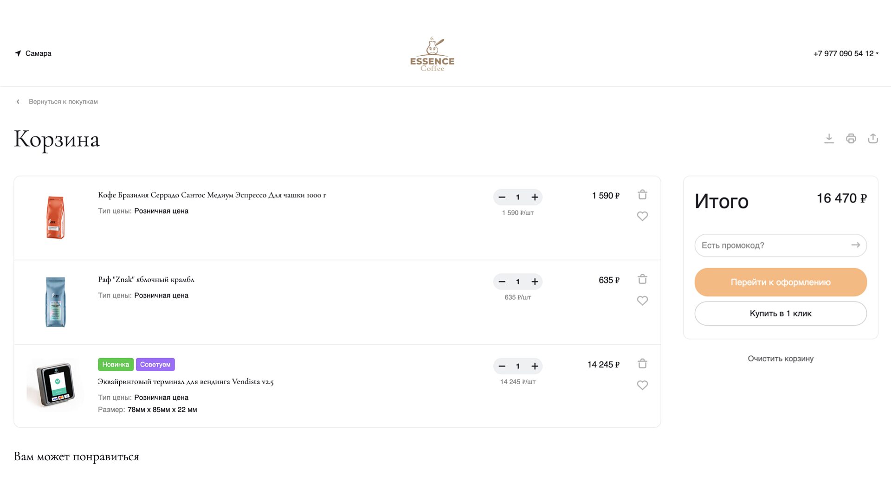
Task: Add Brazilian Cerrado coffee to favorites
Action: click(x=642, y=216)
